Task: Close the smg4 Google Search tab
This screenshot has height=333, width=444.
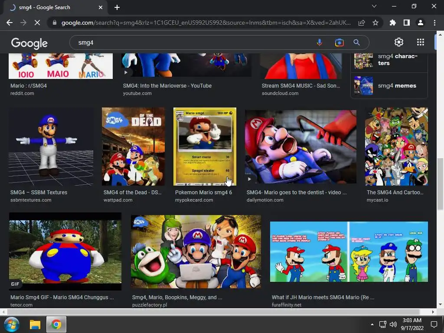Action: click(x=101, y=8)
